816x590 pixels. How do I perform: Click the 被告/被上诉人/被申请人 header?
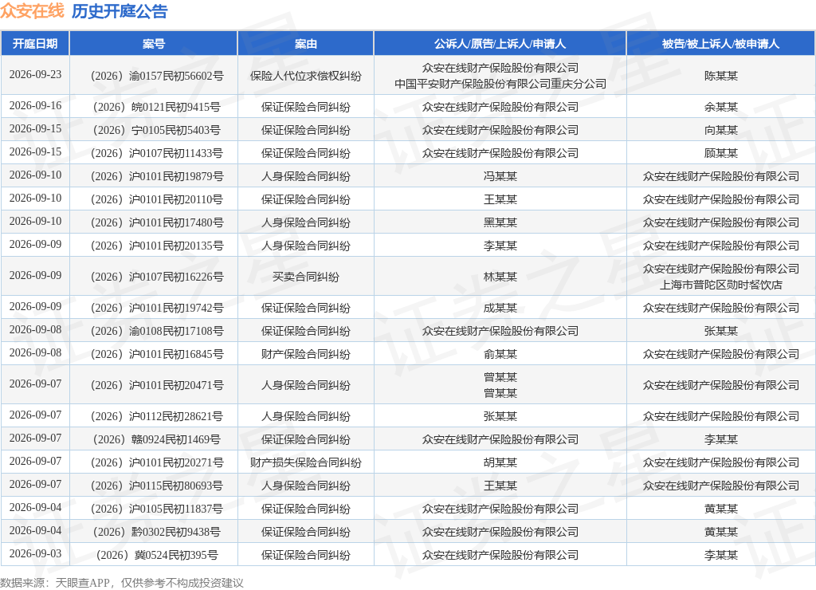coord(720,44)
